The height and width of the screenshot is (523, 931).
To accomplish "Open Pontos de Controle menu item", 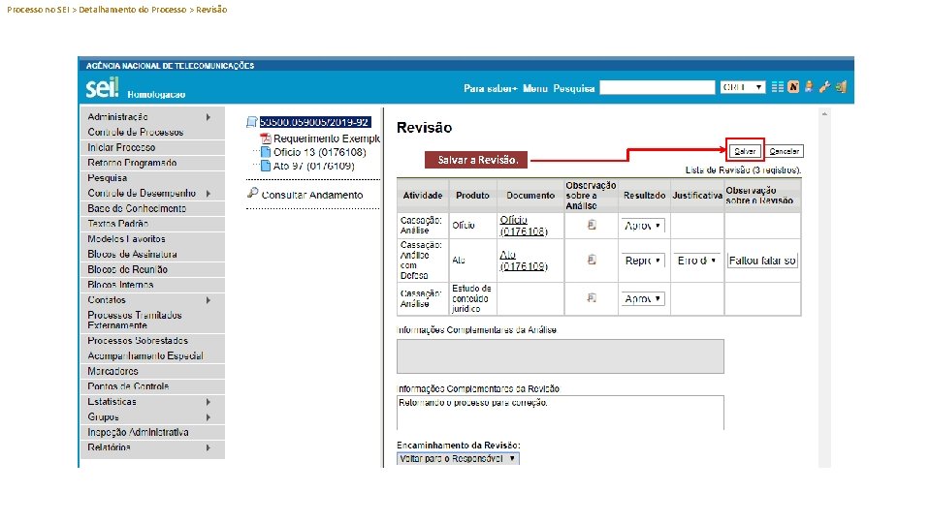I will [152, 386].
